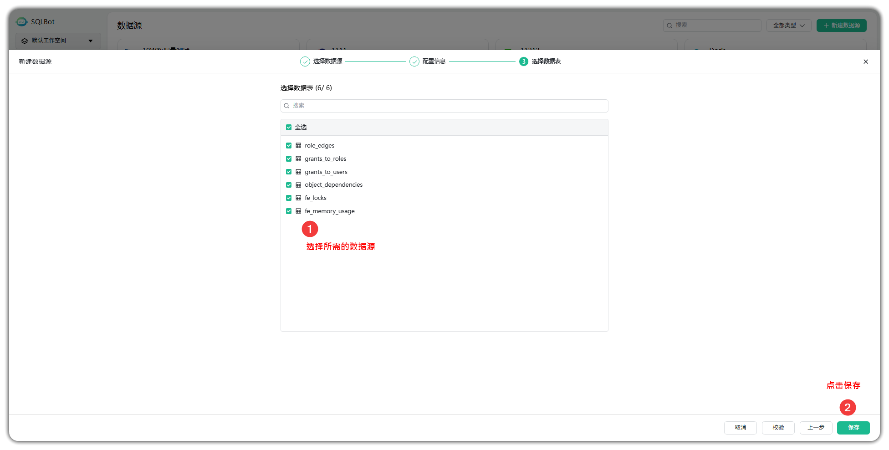
Task: Expand the 全部类型 type filter dropdown
Action: pyautogui.click(x=788, y=26)
